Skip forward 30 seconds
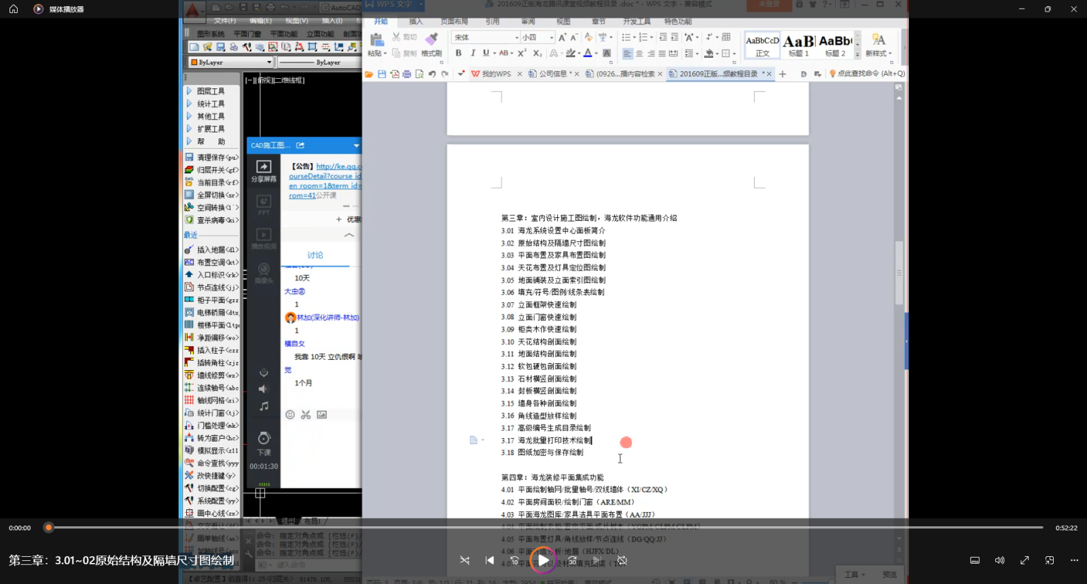Image resolution: width=1087 pixels, height=584 pixels. [572, 560]
